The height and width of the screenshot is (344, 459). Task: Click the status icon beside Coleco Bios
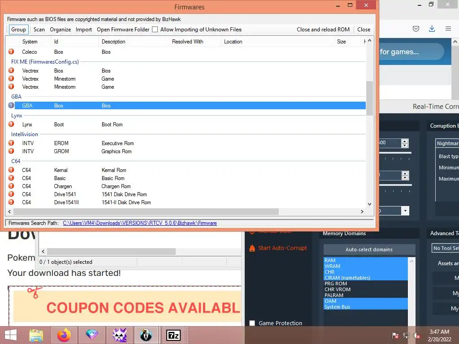pyautogui.click(x=11, y=52)
